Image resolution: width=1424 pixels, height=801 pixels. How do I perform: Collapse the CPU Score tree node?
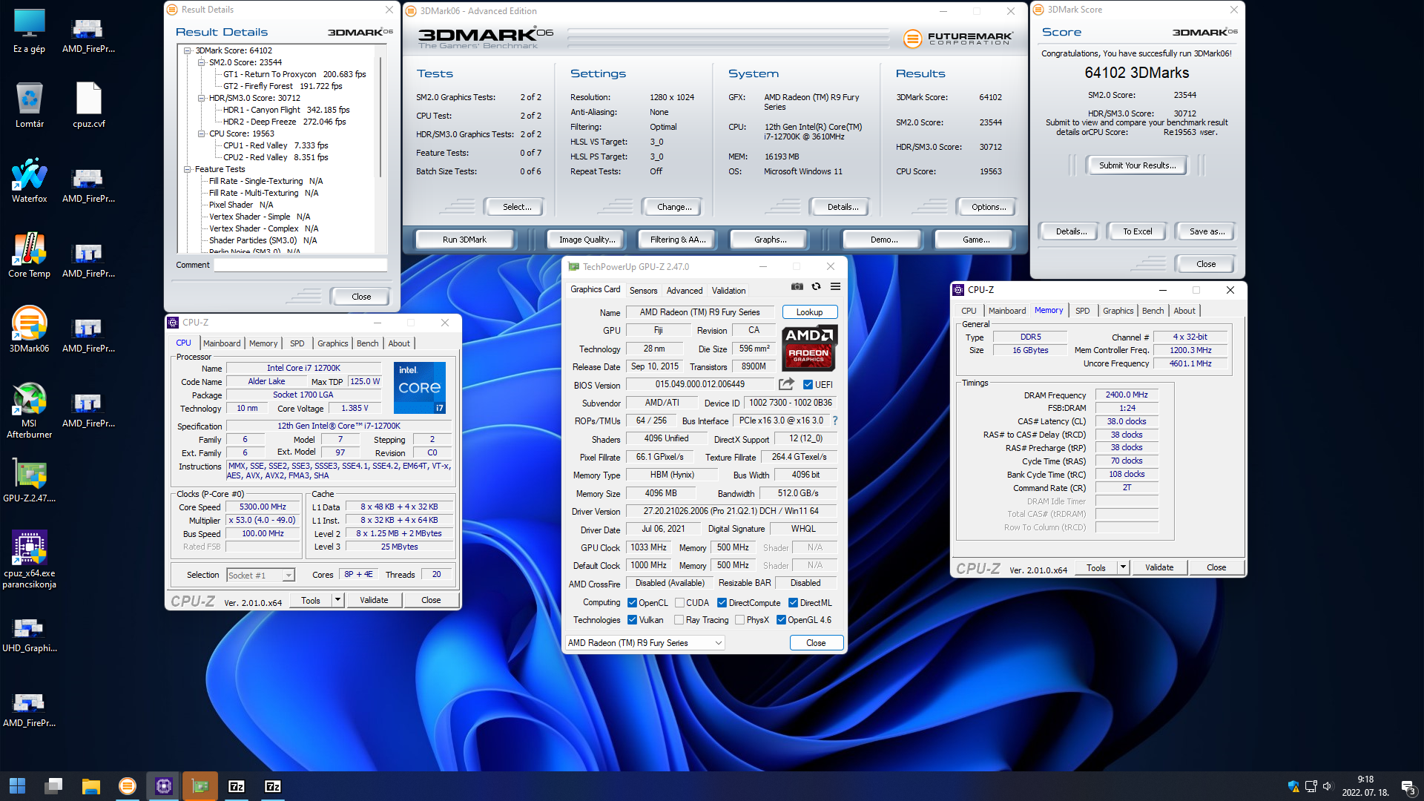[x=201, y=133]
